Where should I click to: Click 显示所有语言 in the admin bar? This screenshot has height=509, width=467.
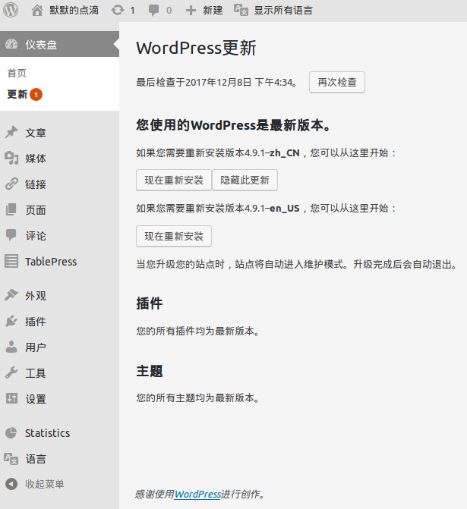pos(273,11)
